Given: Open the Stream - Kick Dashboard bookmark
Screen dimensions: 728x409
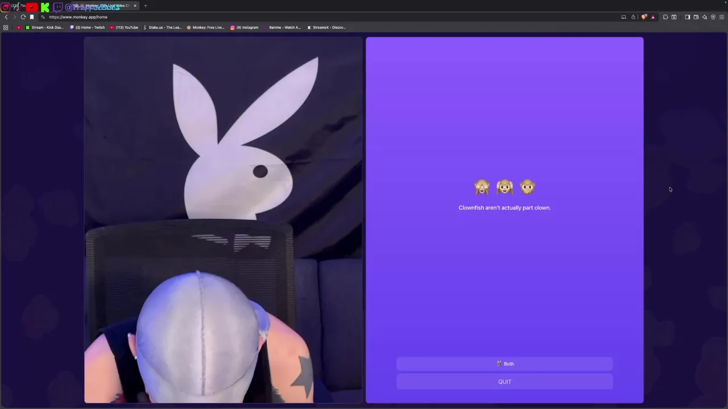Looking at the screenshot, I should click(x=45, y=27).
